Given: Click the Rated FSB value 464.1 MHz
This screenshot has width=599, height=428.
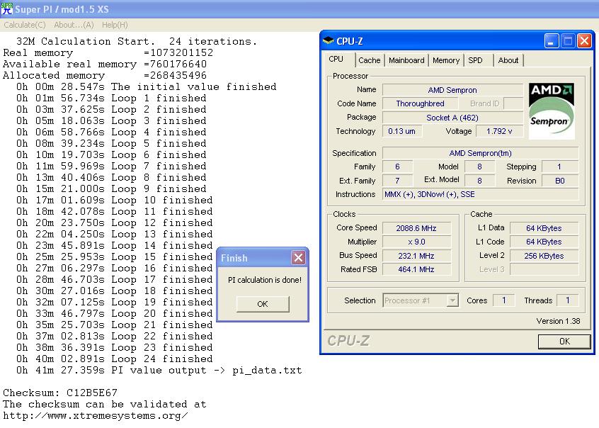Looking at the screenshot, I should pyautogui.click(x=416, y=270).
